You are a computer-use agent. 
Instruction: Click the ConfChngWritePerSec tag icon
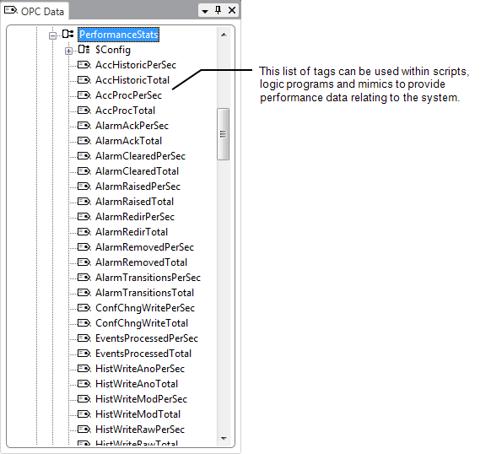pos(84,308)
